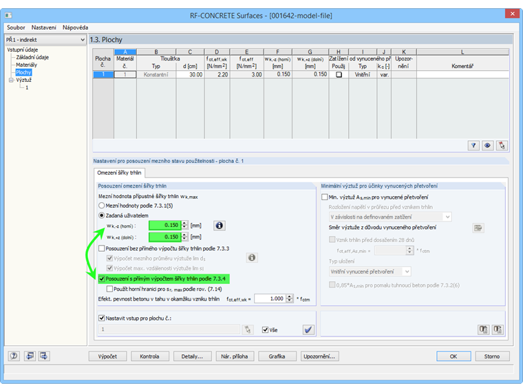Click the left of two icons at panel bottom right
Screen dimensions: 523x392
[x=483, y=329]
